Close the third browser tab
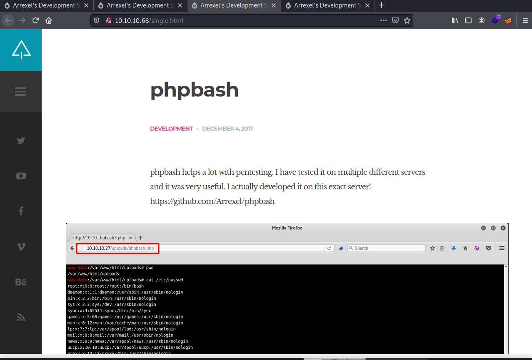This screenshot has height=360, width=532. (273, 5)
